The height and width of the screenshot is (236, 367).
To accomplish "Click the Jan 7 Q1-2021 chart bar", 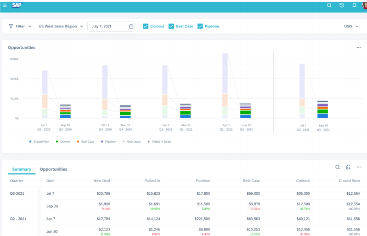I will (165, 92).
